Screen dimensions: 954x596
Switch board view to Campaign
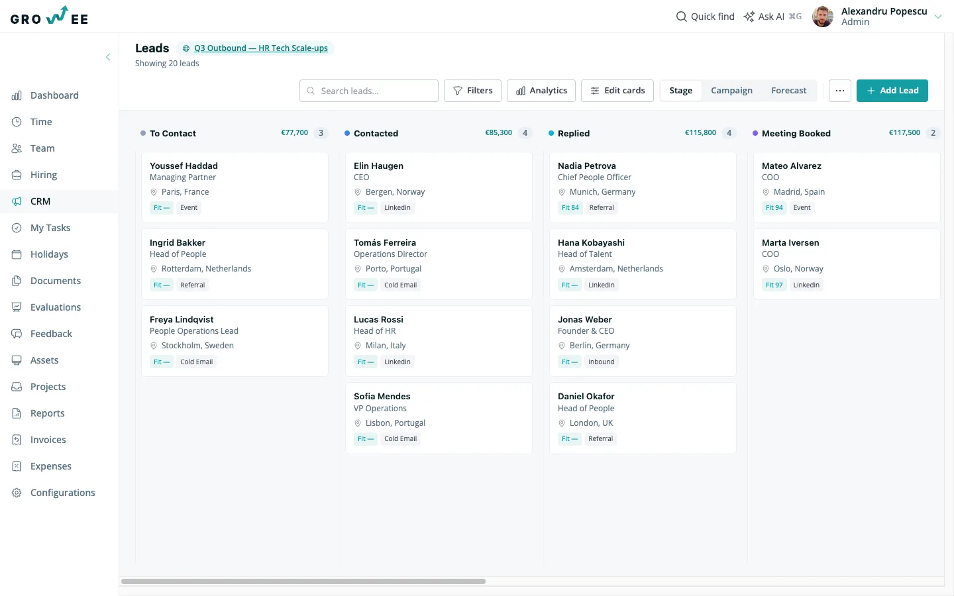[731, 91]
